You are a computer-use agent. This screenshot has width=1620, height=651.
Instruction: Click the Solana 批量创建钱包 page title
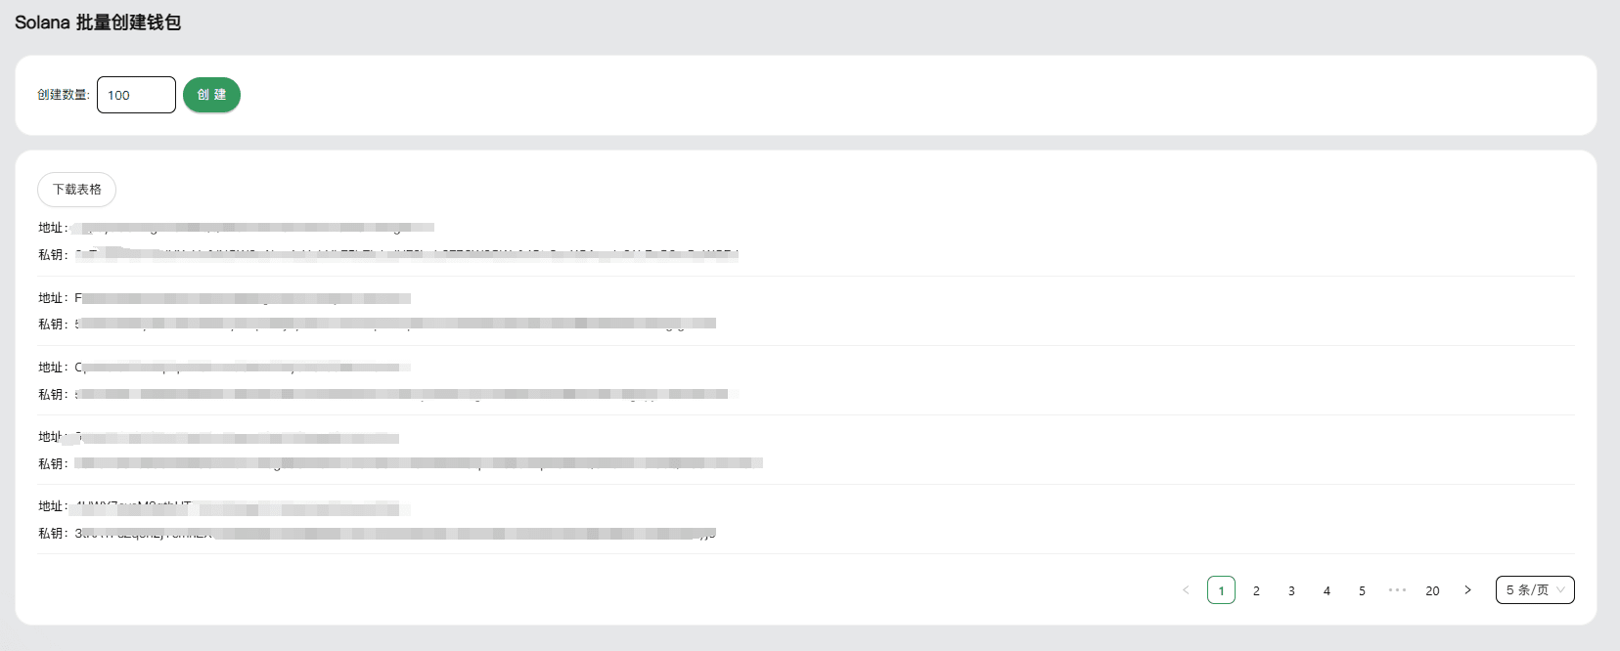tap(98, 22)
